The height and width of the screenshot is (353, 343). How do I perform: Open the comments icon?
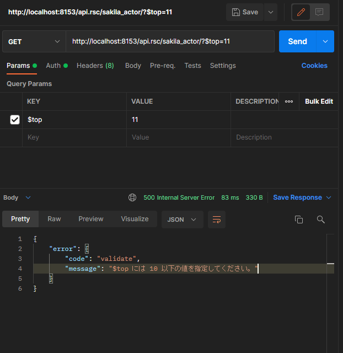(319, 12)
